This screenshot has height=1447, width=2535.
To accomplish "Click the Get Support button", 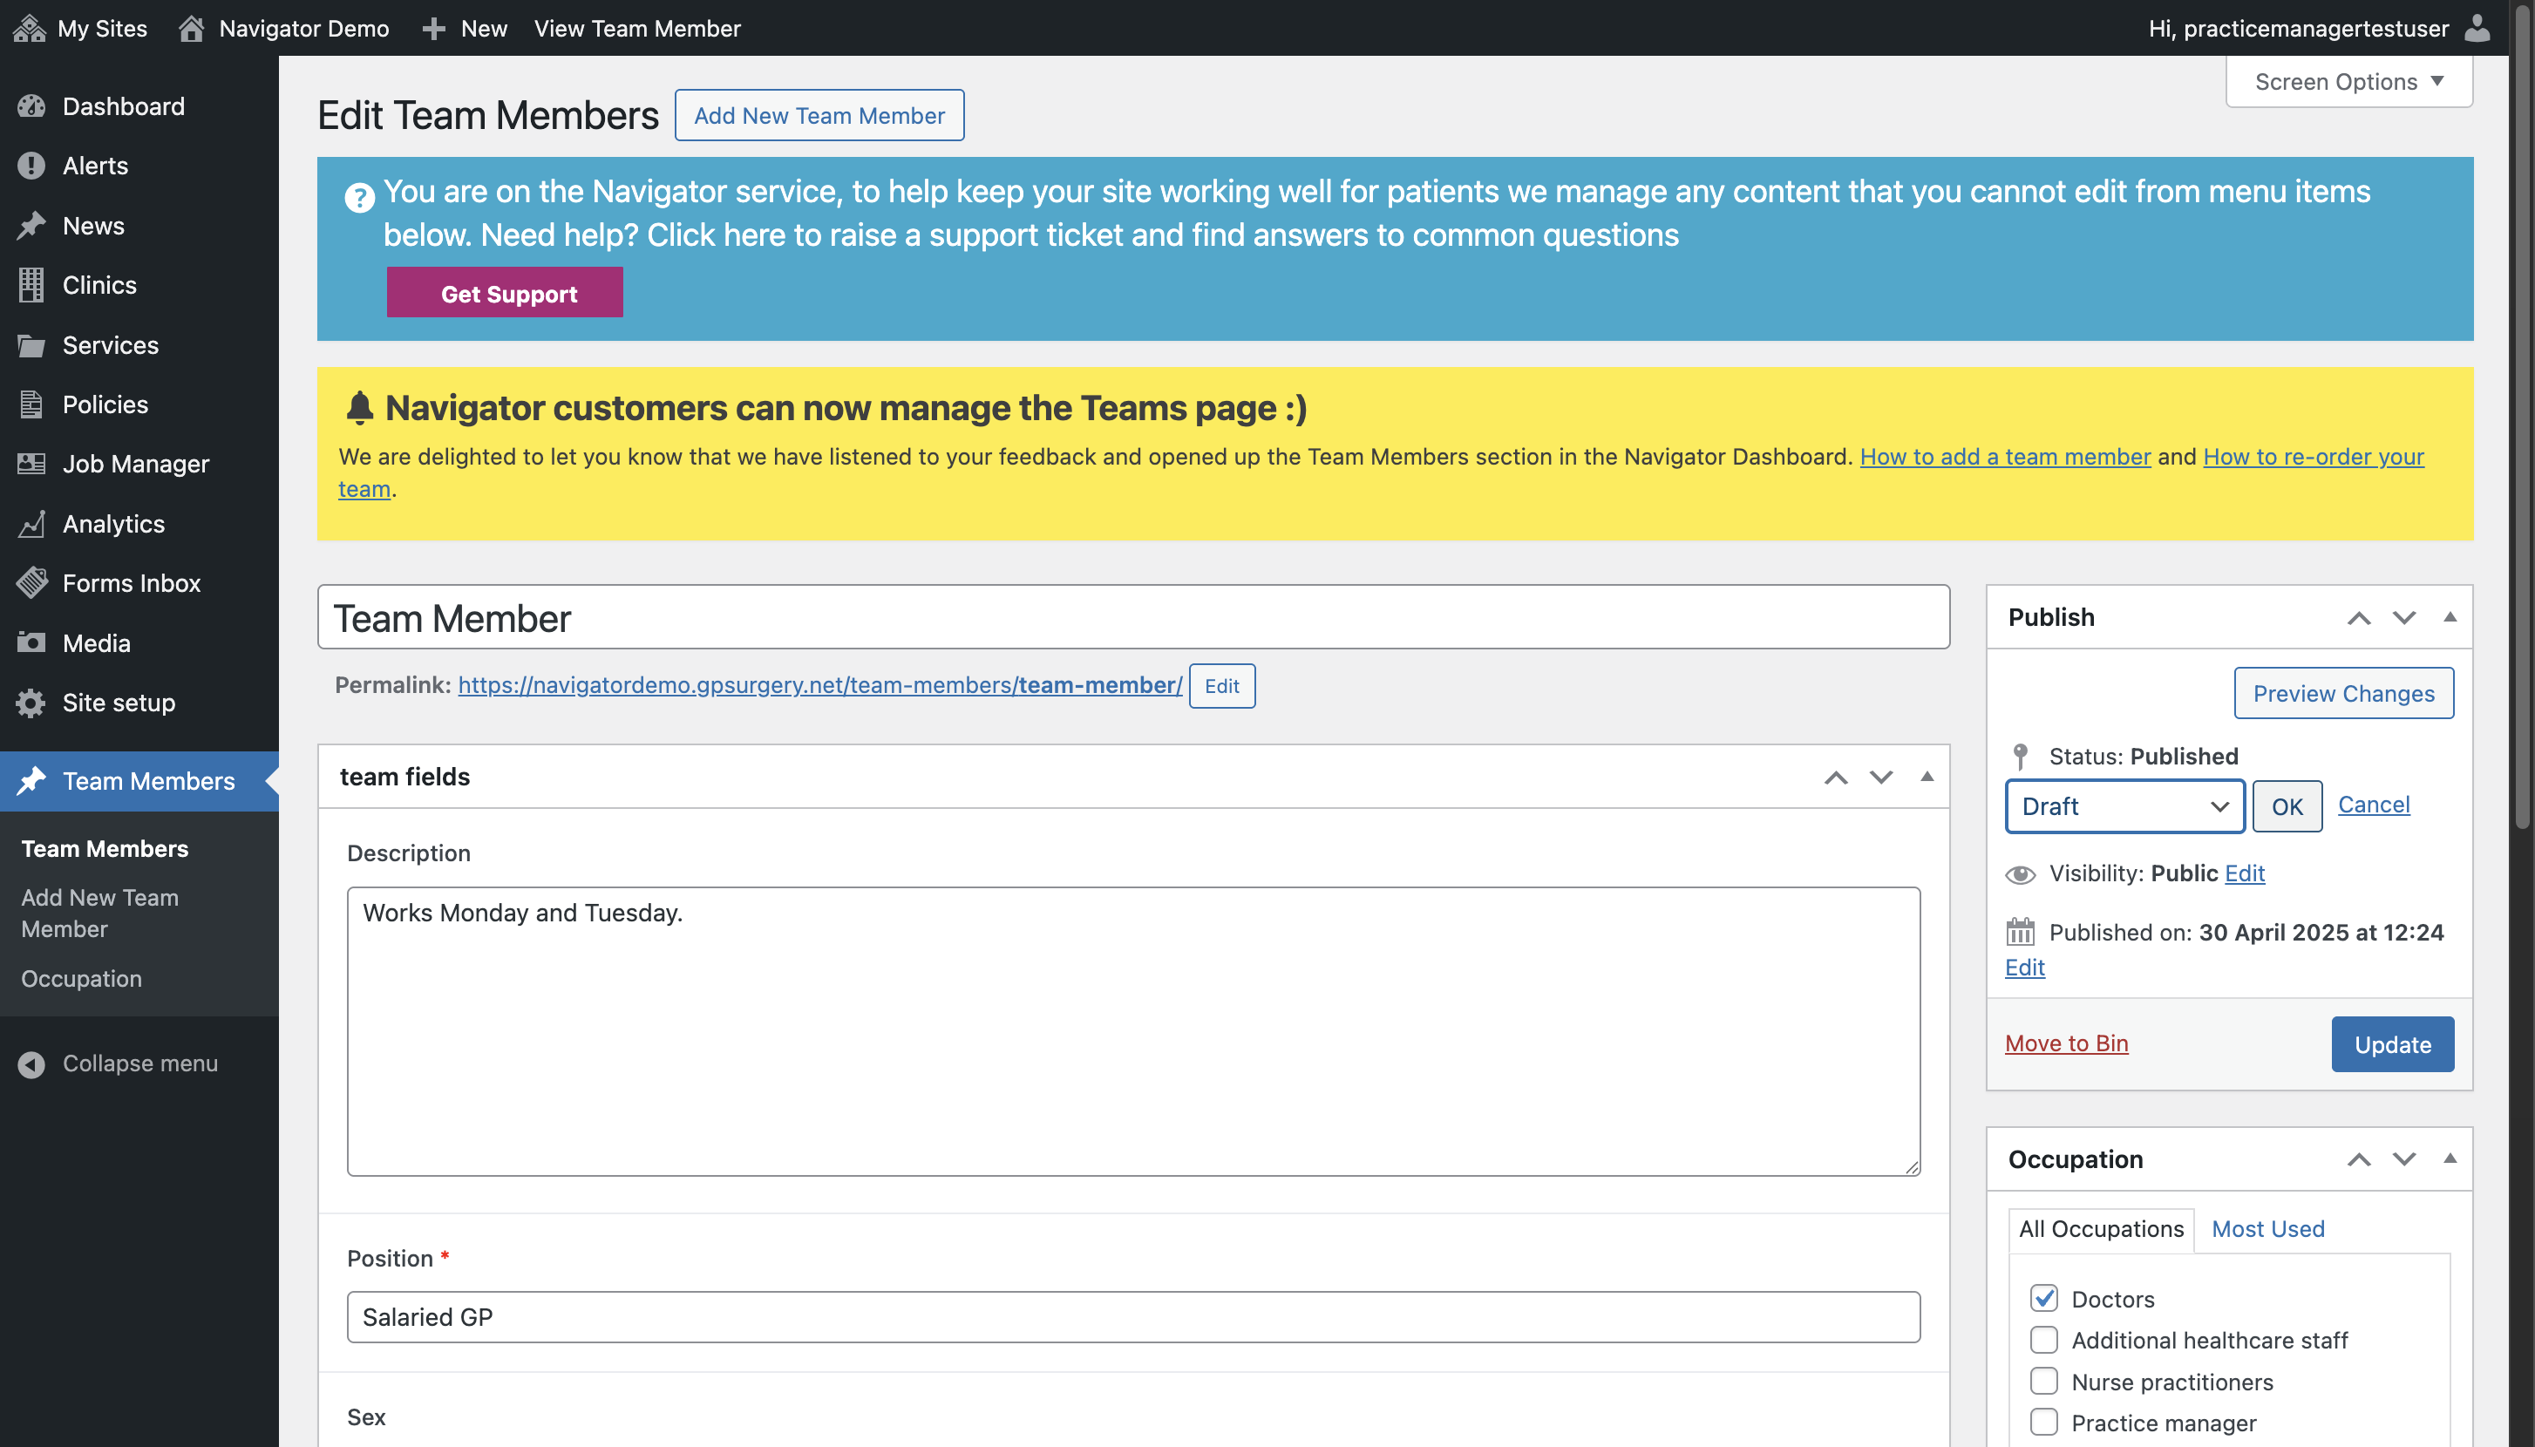I will point(505,292).
